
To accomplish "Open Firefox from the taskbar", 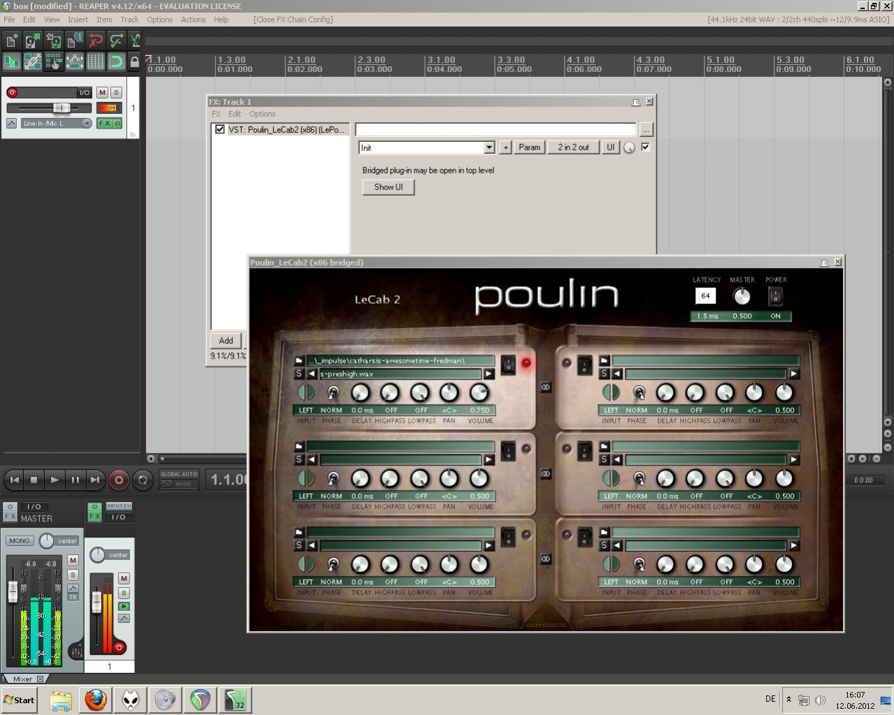I will click(96, 700).
